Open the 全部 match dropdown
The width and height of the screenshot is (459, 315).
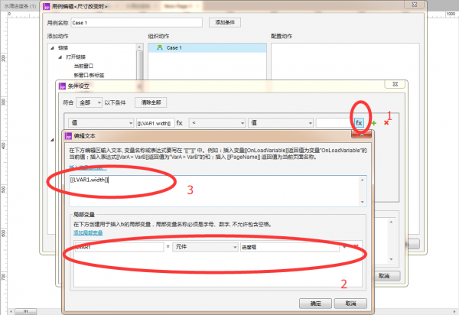click(89, 102)
